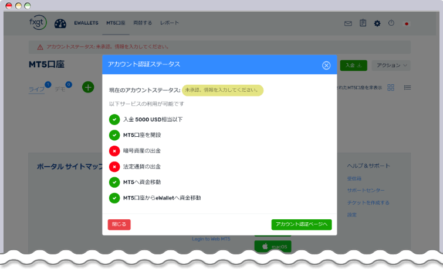Add new account with green plus icon
This screenshot has width=443, height=269.
(88, 87)
